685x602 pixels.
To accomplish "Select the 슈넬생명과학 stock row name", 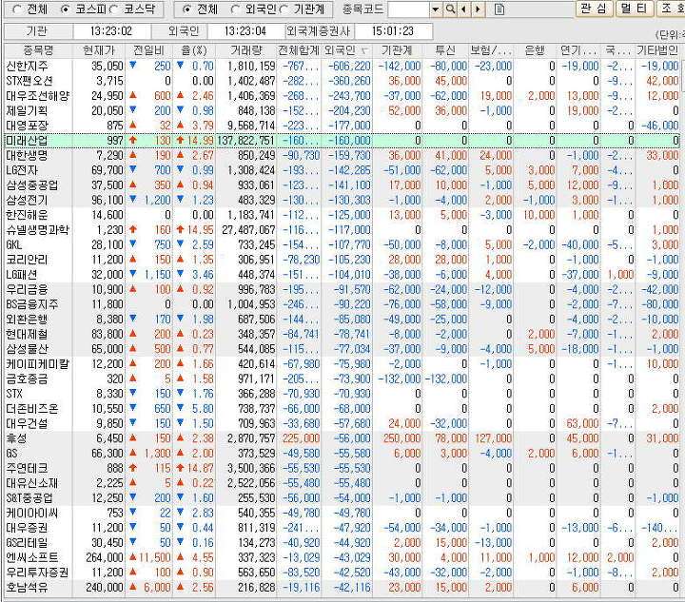I will click(x=37, y=229).
